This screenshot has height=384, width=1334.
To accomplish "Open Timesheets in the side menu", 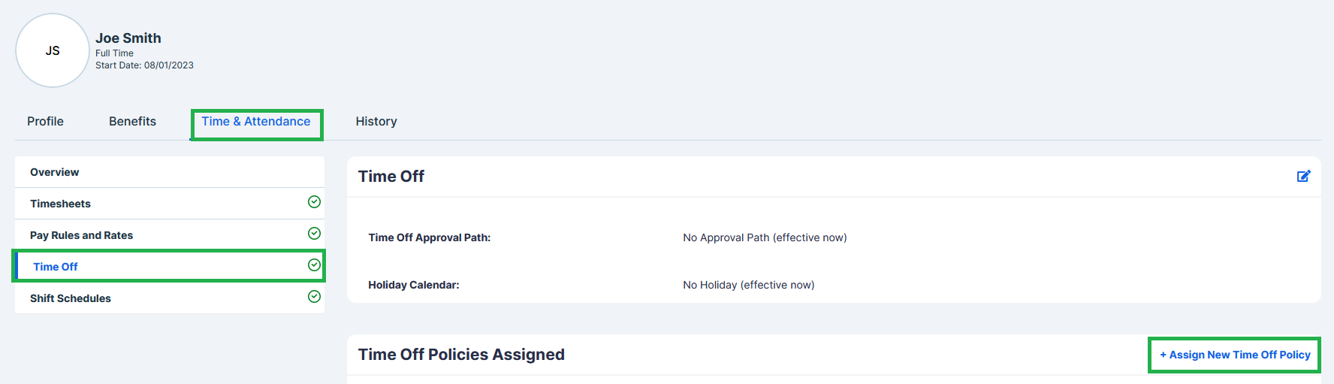I will pos(170,204).
